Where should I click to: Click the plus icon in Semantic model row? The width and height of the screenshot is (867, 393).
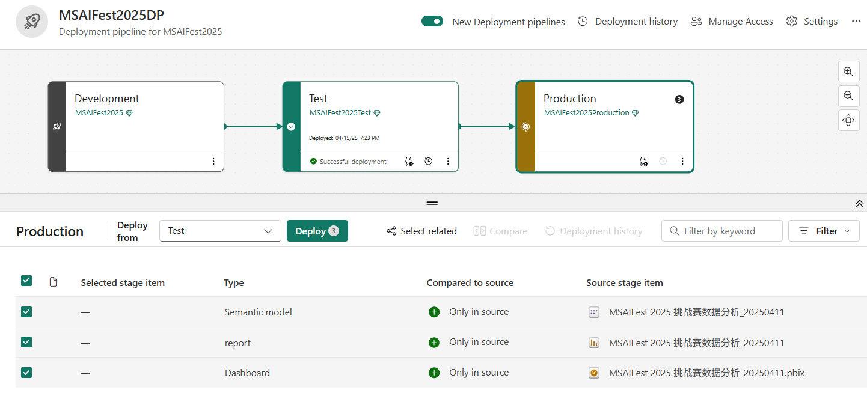tap(434, 312)
